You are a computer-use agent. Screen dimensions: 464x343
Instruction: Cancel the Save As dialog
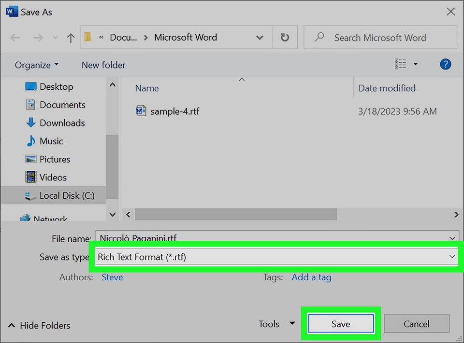(x=417, y=324)
